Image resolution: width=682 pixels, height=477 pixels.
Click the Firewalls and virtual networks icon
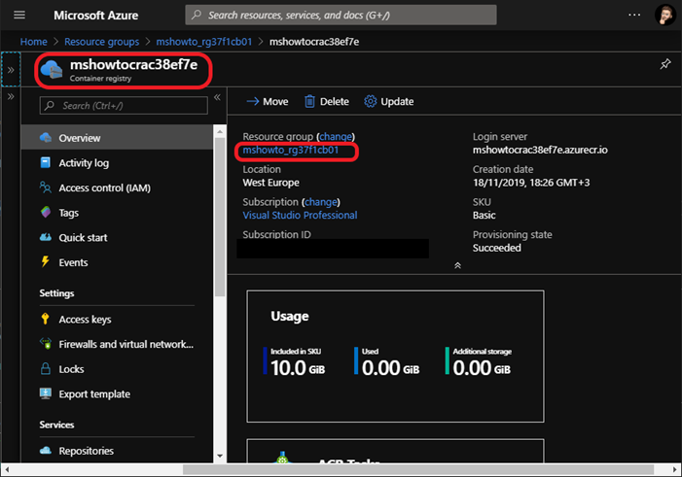45,344
